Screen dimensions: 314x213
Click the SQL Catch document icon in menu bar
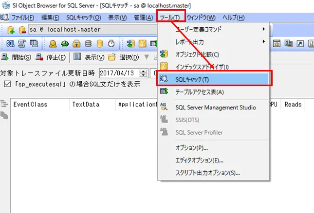click(4, 17)
